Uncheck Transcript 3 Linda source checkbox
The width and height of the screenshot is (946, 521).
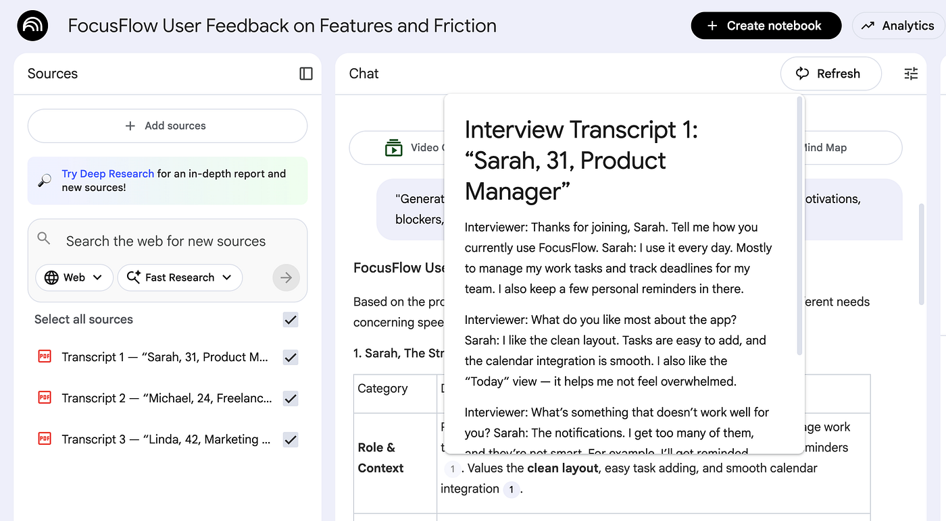click(x=291, y=440)
